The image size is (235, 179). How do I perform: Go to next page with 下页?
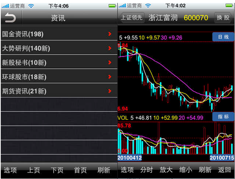click(x=57, y=170)
